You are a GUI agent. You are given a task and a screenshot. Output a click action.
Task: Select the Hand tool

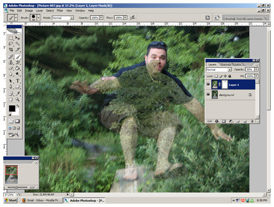11,100
